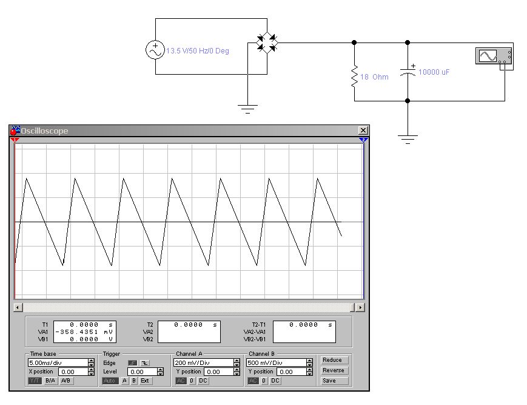
Task: Click the Reduce button
Action: pos(334,360)
